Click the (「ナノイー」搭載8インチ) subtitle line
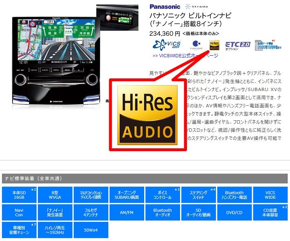This screenshot has height=241, width=290. (185, 24)
